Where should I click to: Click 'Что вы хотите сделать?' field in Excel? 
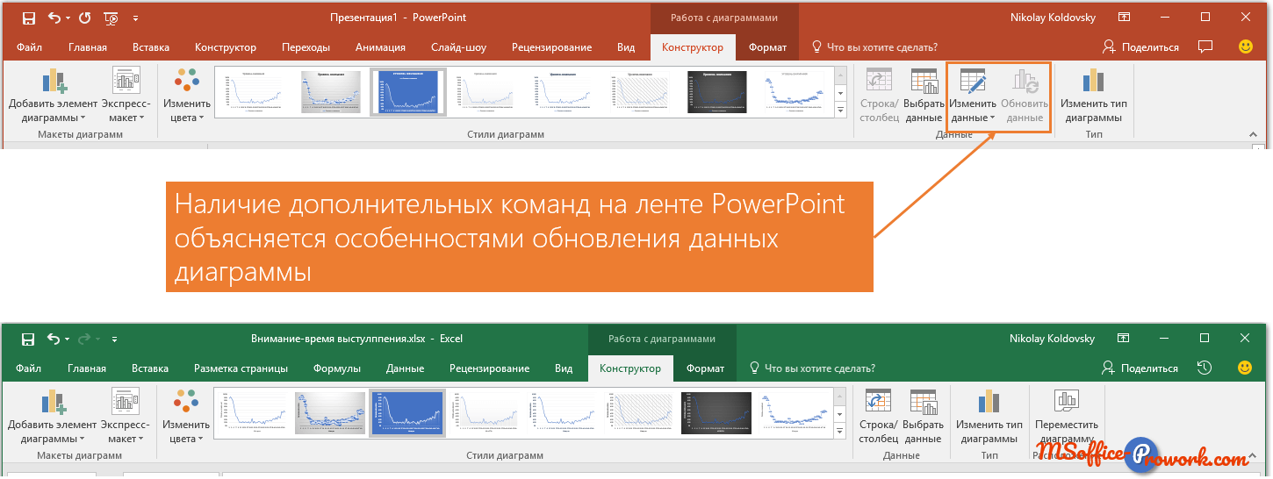click(811, 368)
